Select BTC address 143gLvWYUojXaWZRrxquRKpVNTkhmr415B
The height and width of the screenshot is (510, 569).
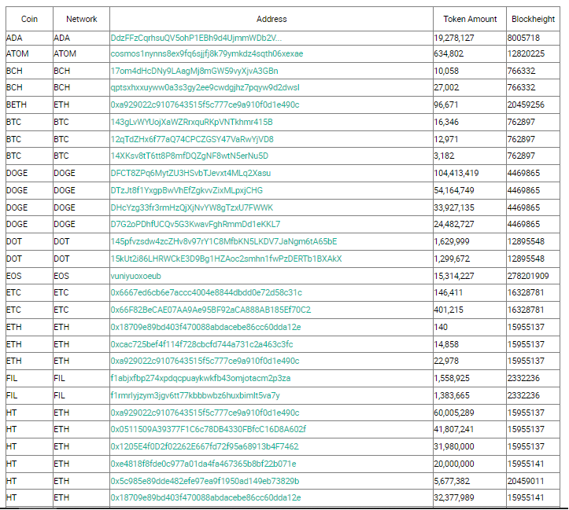tap(191, 122)
